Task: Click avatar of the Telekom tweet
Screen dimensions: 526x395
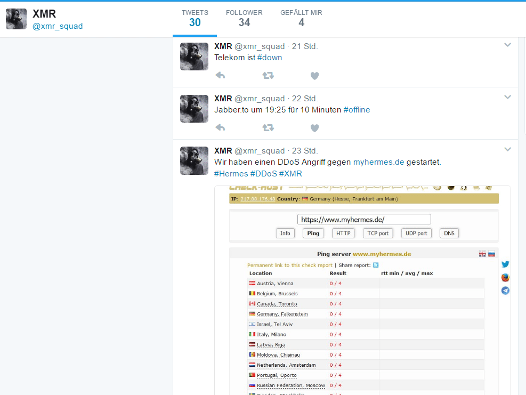Action: click(194, 57)
